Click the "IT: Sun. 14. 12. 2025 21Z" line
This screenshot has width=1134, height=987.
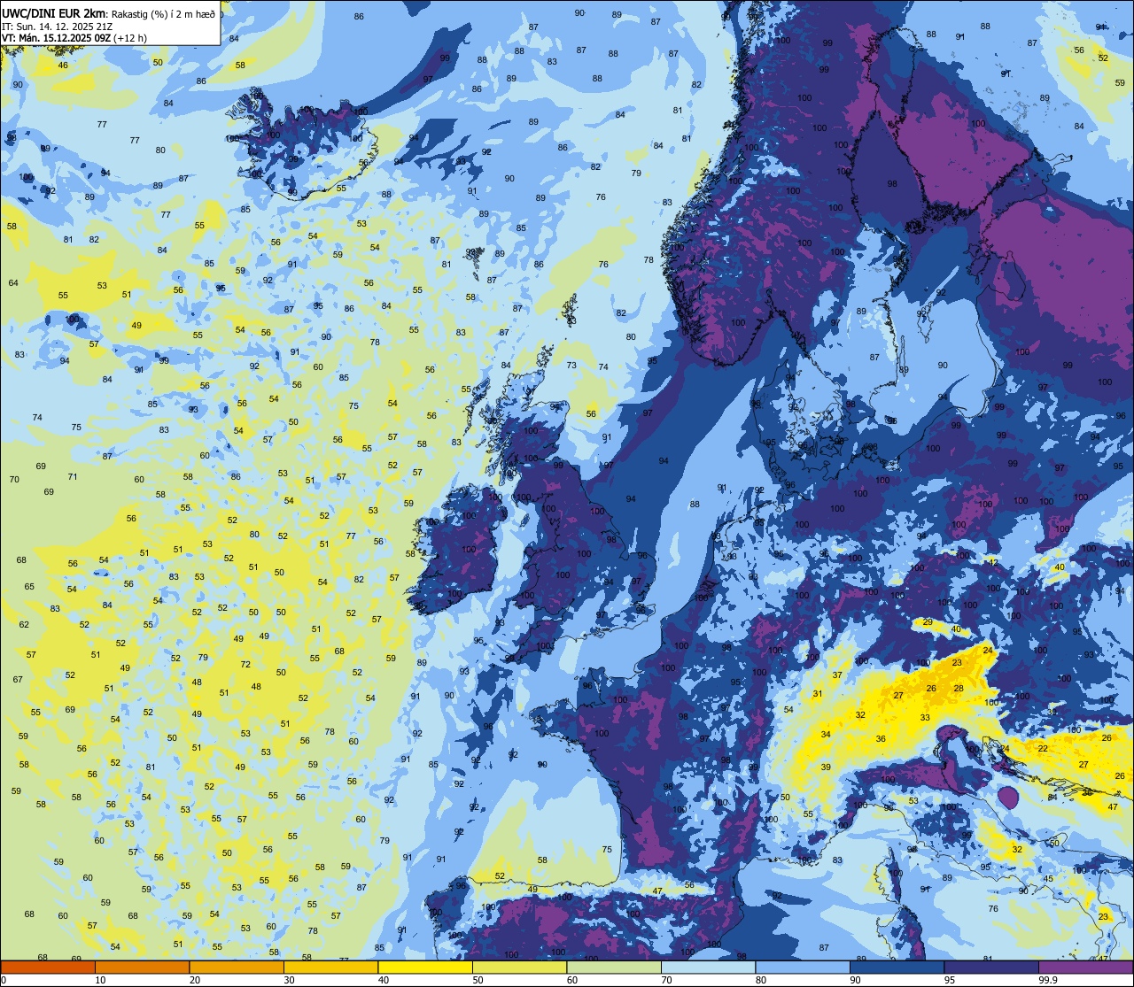(x=57, y=26)
